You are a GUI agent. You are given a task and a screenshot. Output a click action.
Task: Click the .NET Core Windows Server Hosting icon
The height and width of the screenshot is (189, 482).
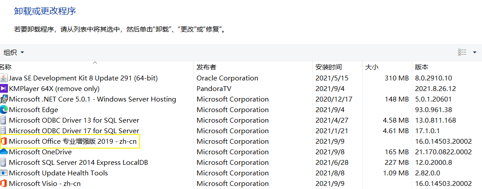(4, 99)
